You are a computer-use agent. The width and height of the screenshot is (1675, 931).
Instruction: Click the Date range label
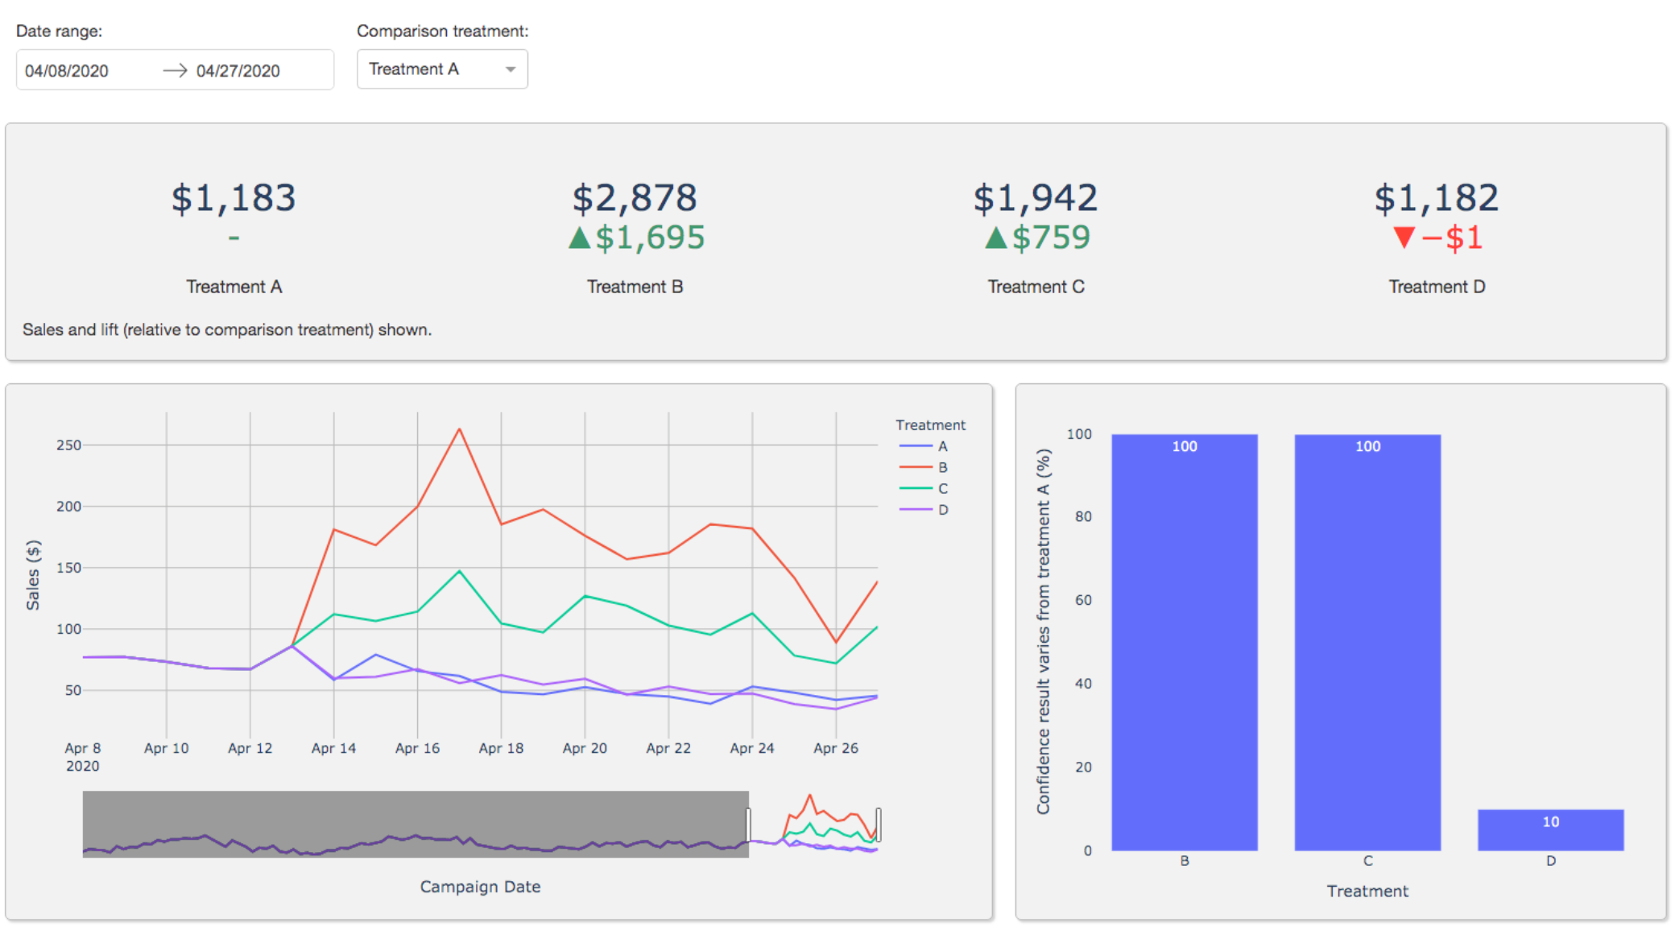click(x=60, y=31)
